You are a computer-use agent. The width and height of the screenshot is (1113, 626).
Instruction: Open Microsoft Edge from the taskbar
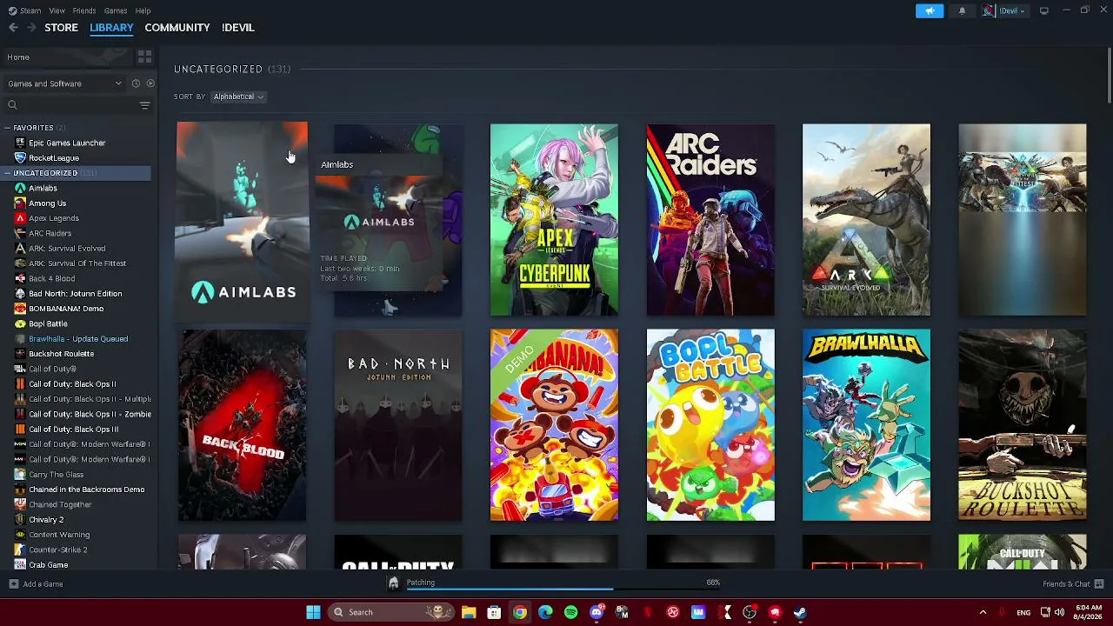point(545,612)
